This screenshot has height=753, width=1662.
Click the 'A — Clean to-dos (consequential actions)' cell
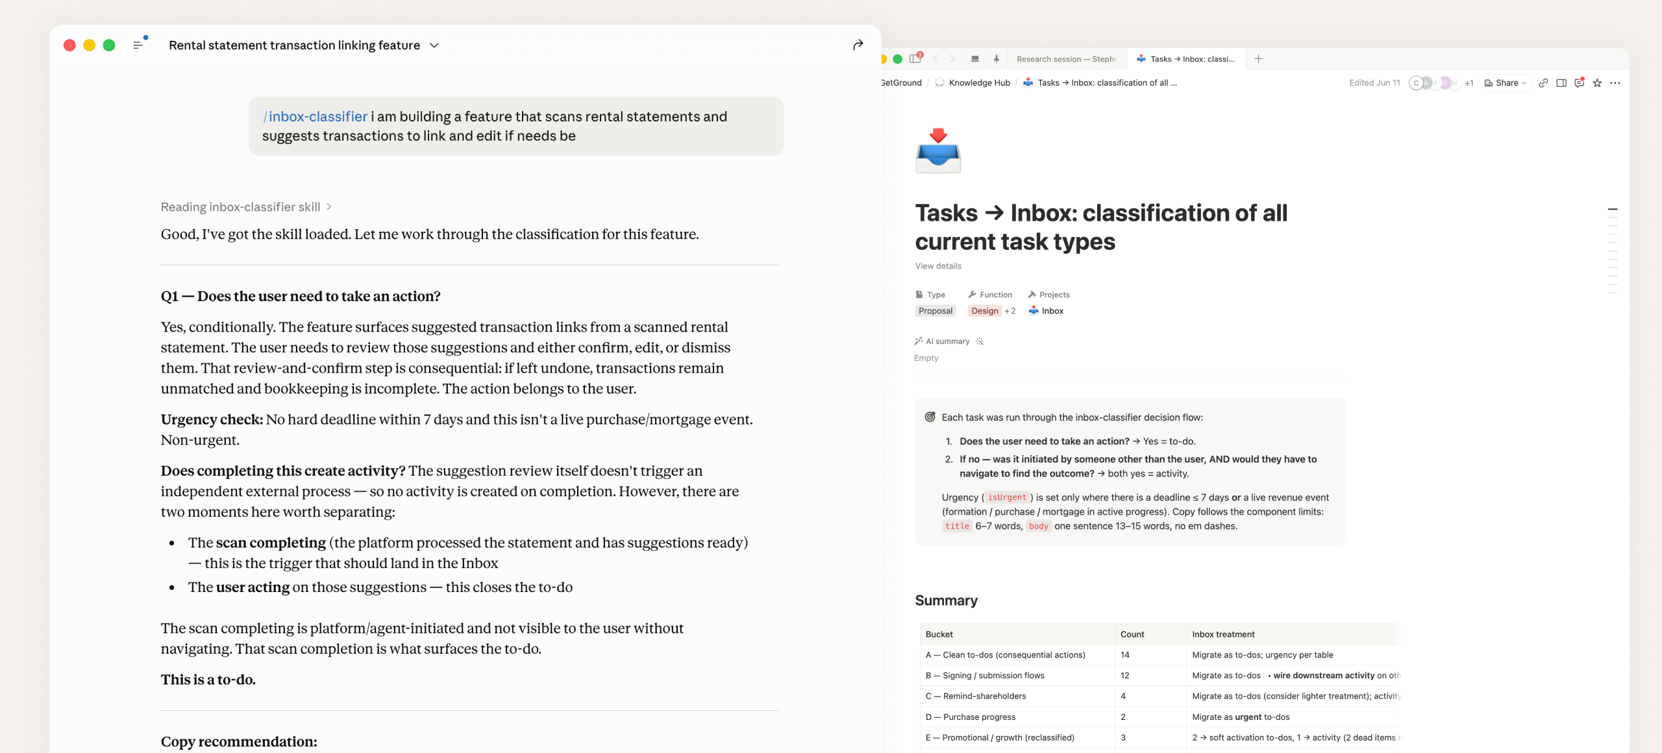point(1017,655)
